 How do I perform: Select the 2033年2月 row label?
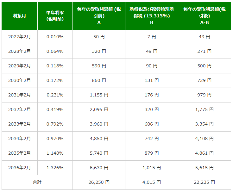20,124
